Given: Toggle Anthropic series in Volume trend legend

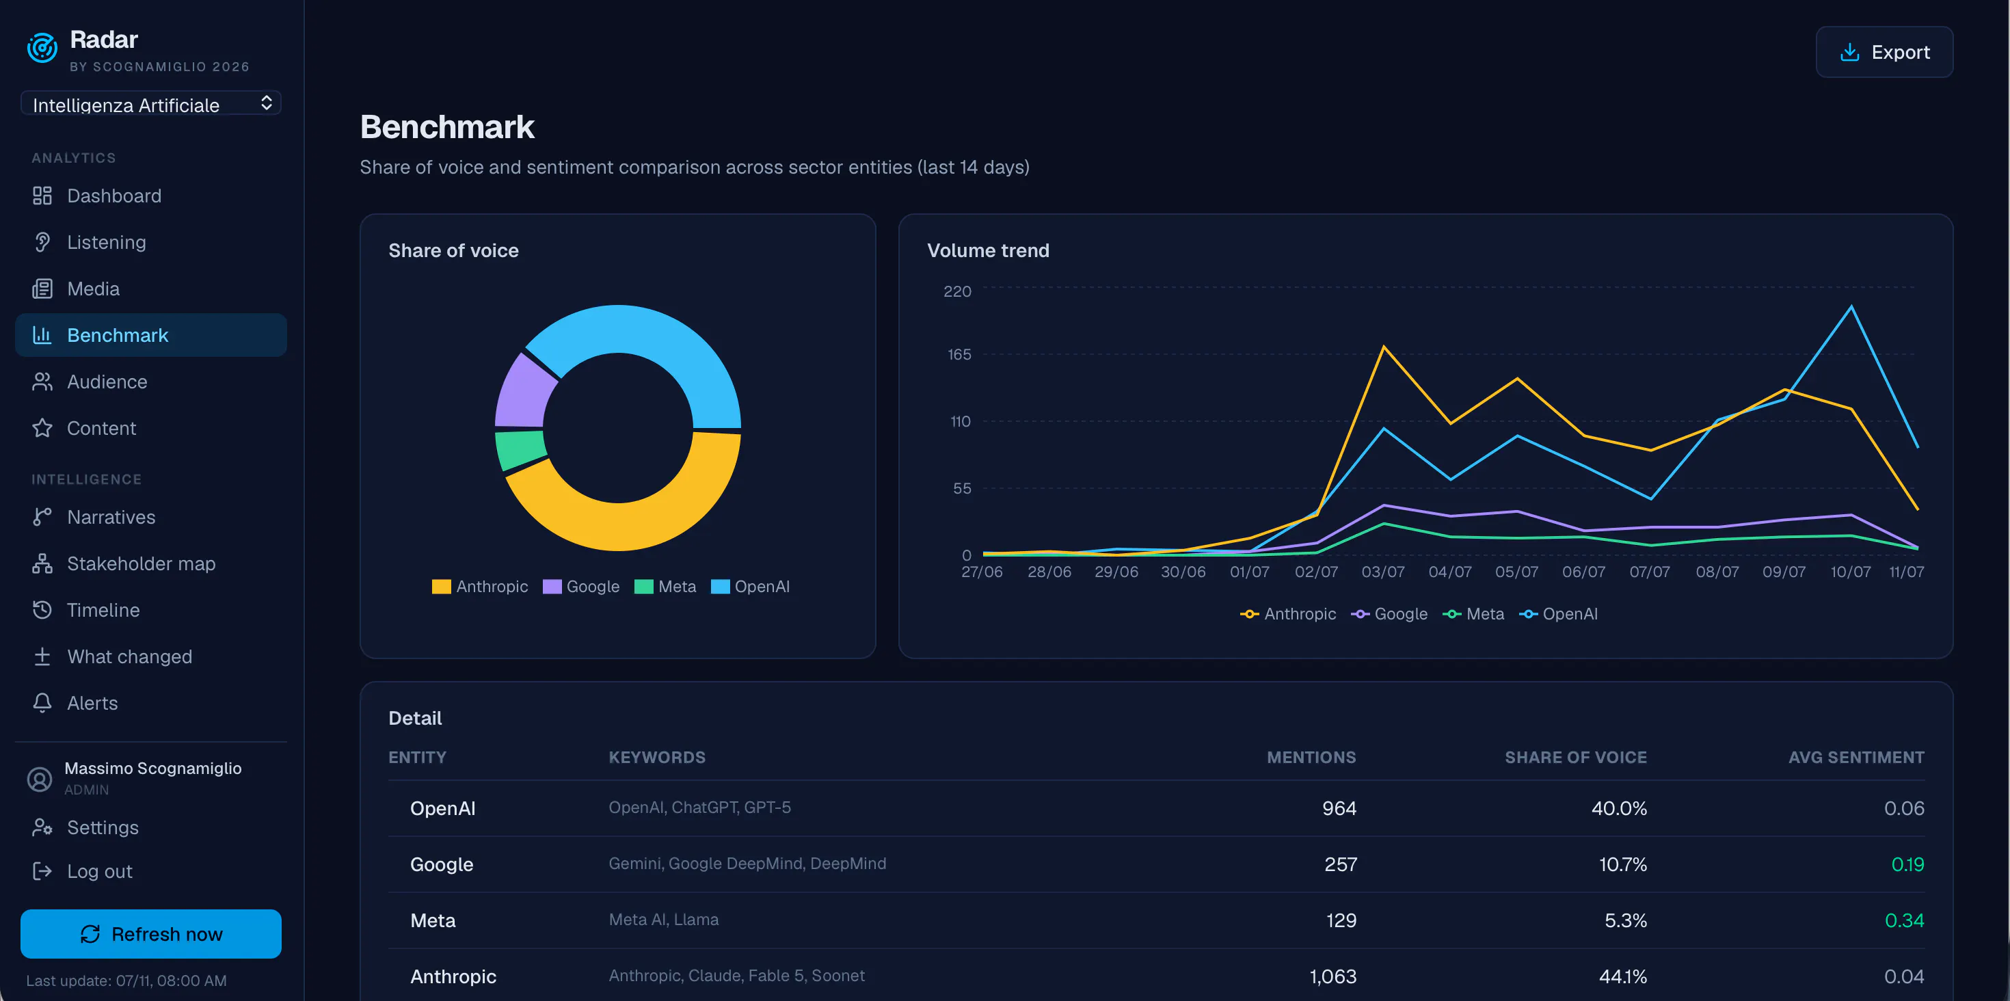Looking at the screenshot, I should [1288, 614].
